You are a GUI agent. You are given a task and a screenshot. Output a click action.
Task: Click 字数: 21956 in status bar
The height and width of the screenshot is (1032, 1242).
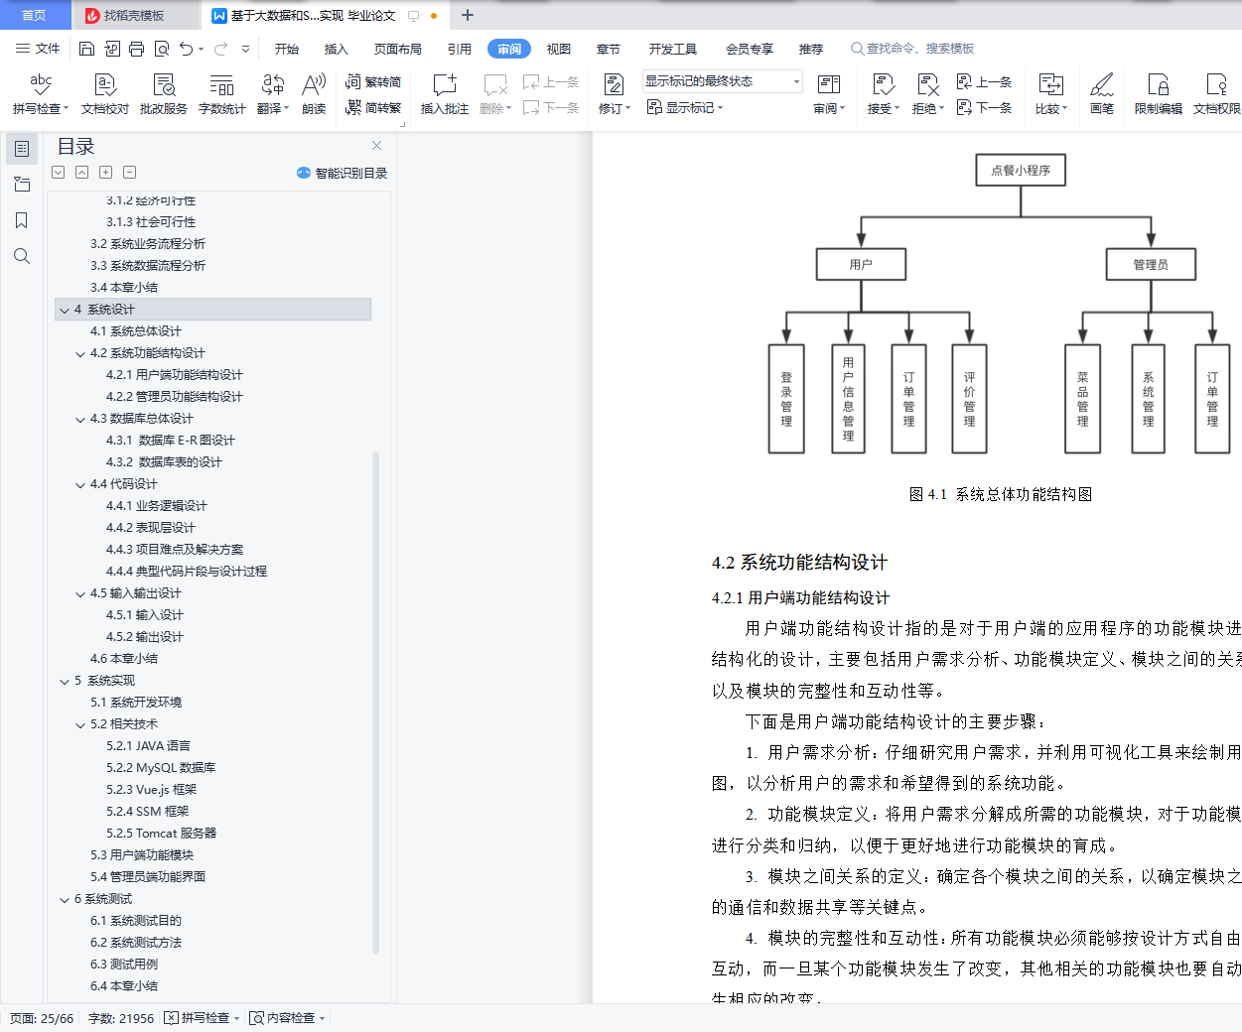point(121,1018)
